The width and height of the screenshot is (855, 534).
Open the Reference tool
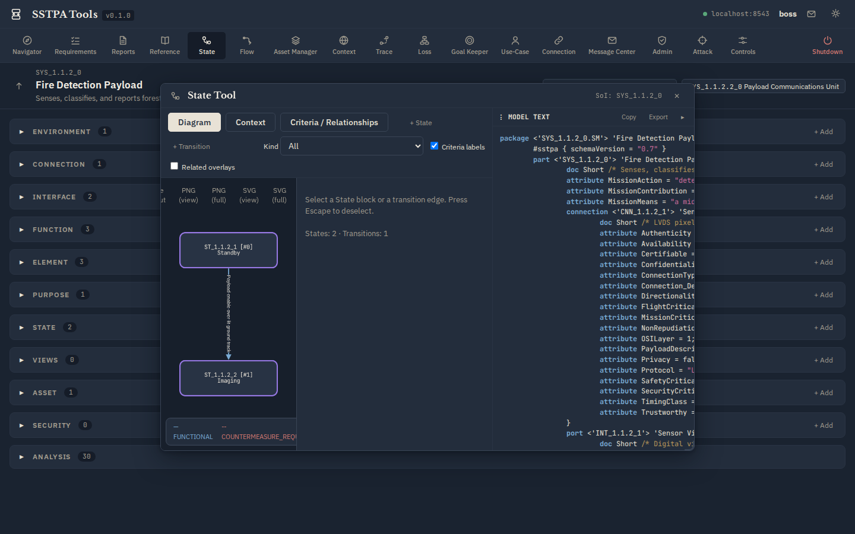[x=165, y=46]
